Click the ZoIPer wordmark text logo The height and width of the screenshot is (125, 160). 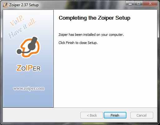(x=28, y=68)
